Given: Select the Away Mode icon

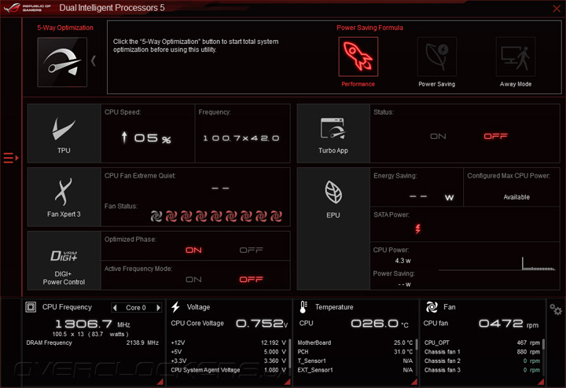Looking at the screenshot, I should click(516, 57).
